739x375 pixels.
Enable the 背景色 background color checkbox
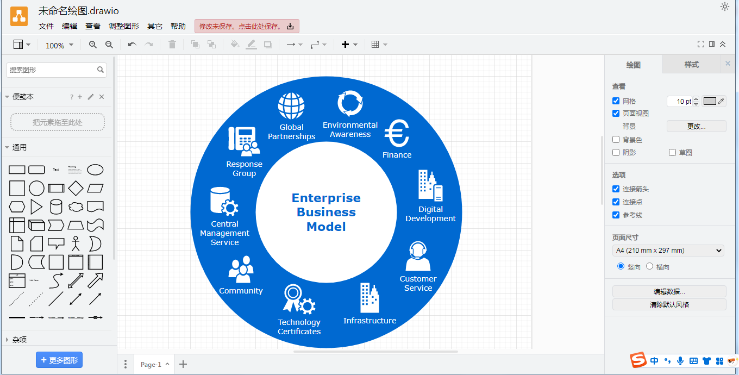pos(616,140)
